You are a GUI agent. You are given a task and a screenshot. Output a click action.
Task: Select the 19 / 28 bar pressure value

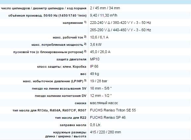click(99, 81)
